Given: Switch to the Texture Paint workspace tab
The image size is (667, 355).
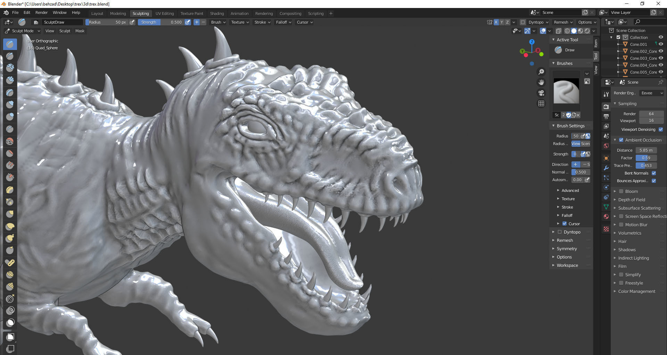Looking at the screenshot, I should click(192, 14).
